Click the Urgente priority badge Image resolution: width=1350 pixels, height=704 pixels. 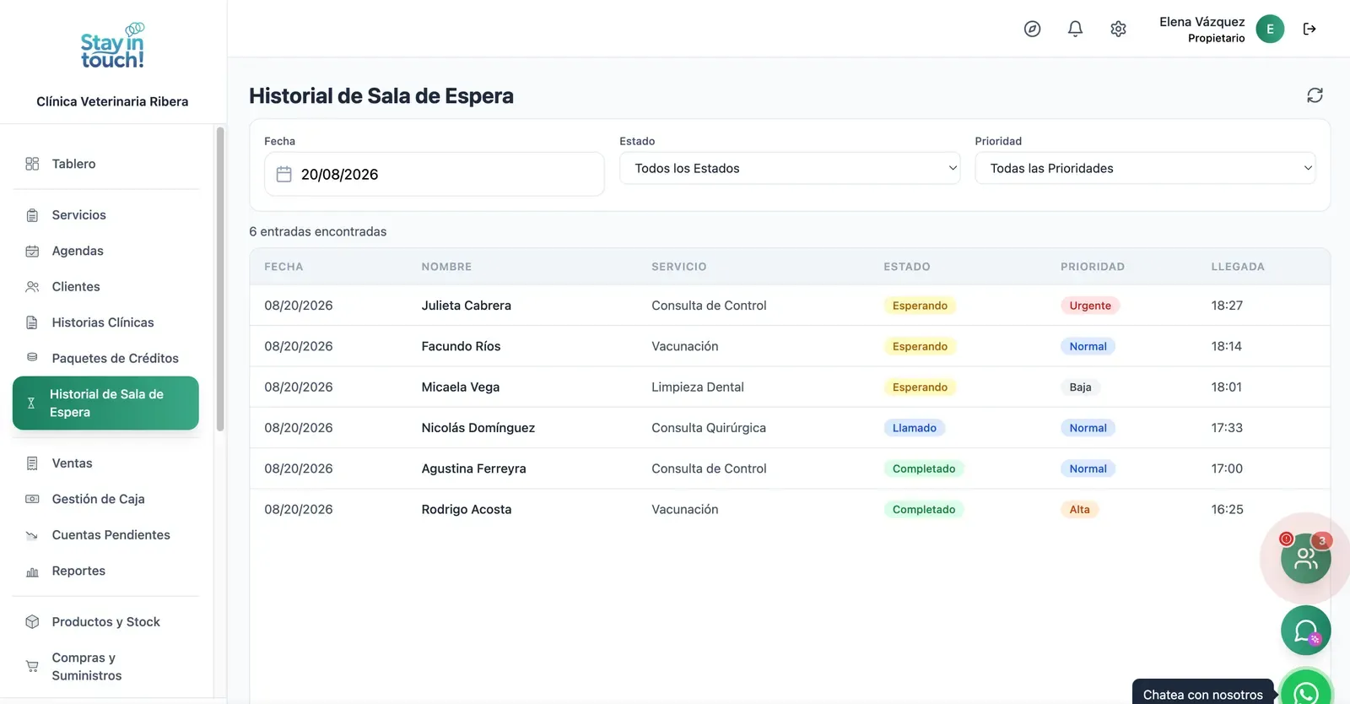click(x=1090, y=306)
